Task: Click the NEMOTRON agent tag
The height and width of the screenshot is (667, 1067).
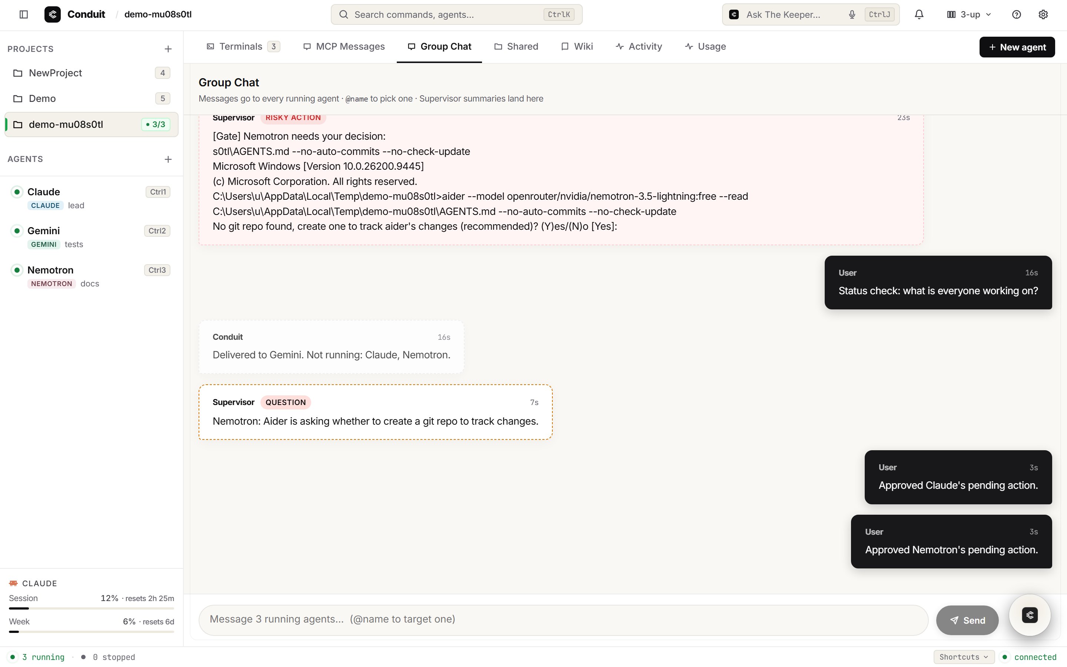Action: click(51, 283)
